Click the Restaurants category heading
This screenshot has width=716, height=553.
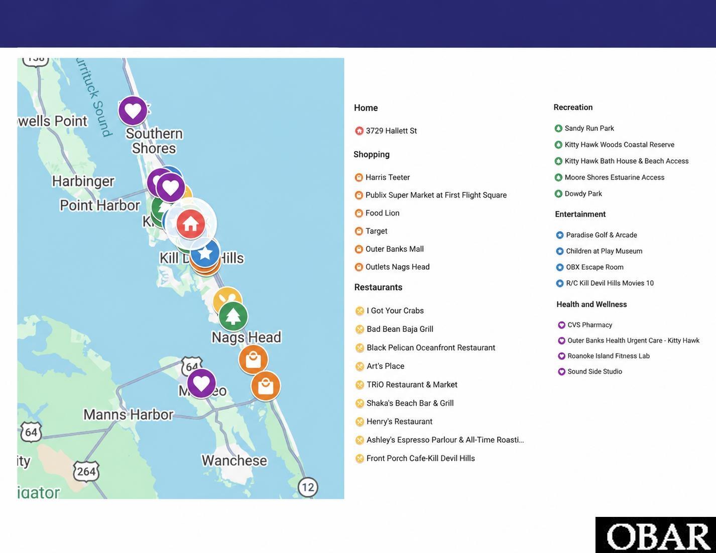pos(378,287)
